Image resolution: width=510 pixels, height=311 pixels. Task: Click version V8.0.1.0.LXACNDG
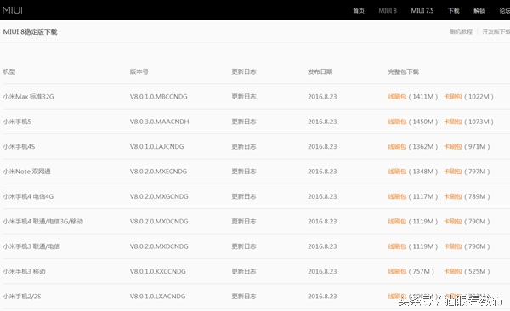click(157, 297)
